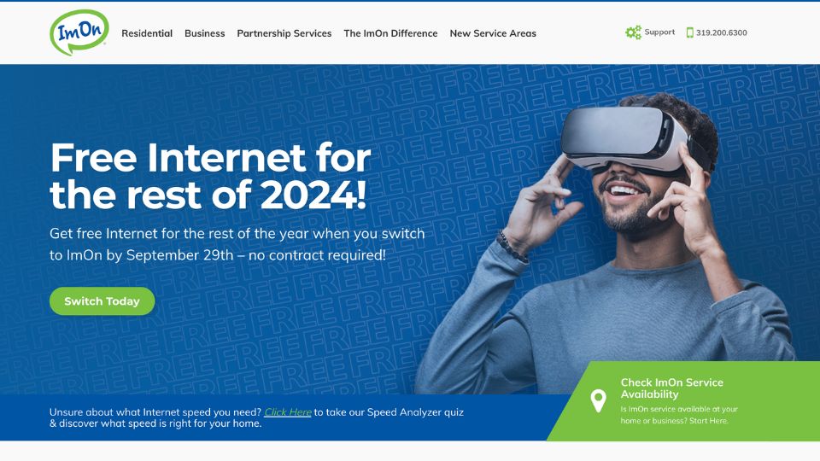This screenshot has height=461, width=820.
Task: Click the Switch Today button
Action: pos(102,301)
